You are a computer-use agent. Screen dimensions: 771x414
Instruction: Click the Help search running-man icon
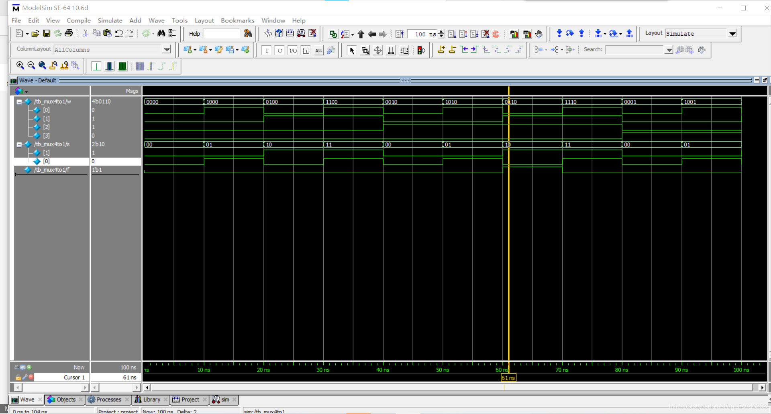[x=248, y=34]
